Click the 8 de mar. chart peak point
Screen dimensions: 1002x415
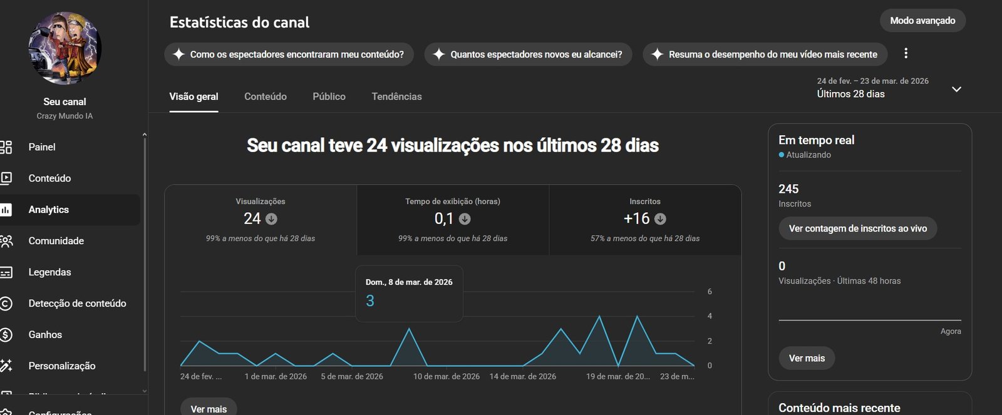409,329
